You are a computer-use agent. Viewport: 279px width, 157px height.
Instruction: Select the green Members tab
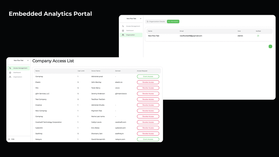pyautogui.click(x=173, y=22)
